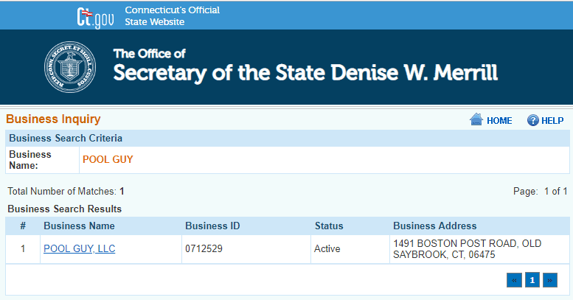573x300 pixels.
Task: Click the business ID 0712529 cell
Action: point(204,249)
